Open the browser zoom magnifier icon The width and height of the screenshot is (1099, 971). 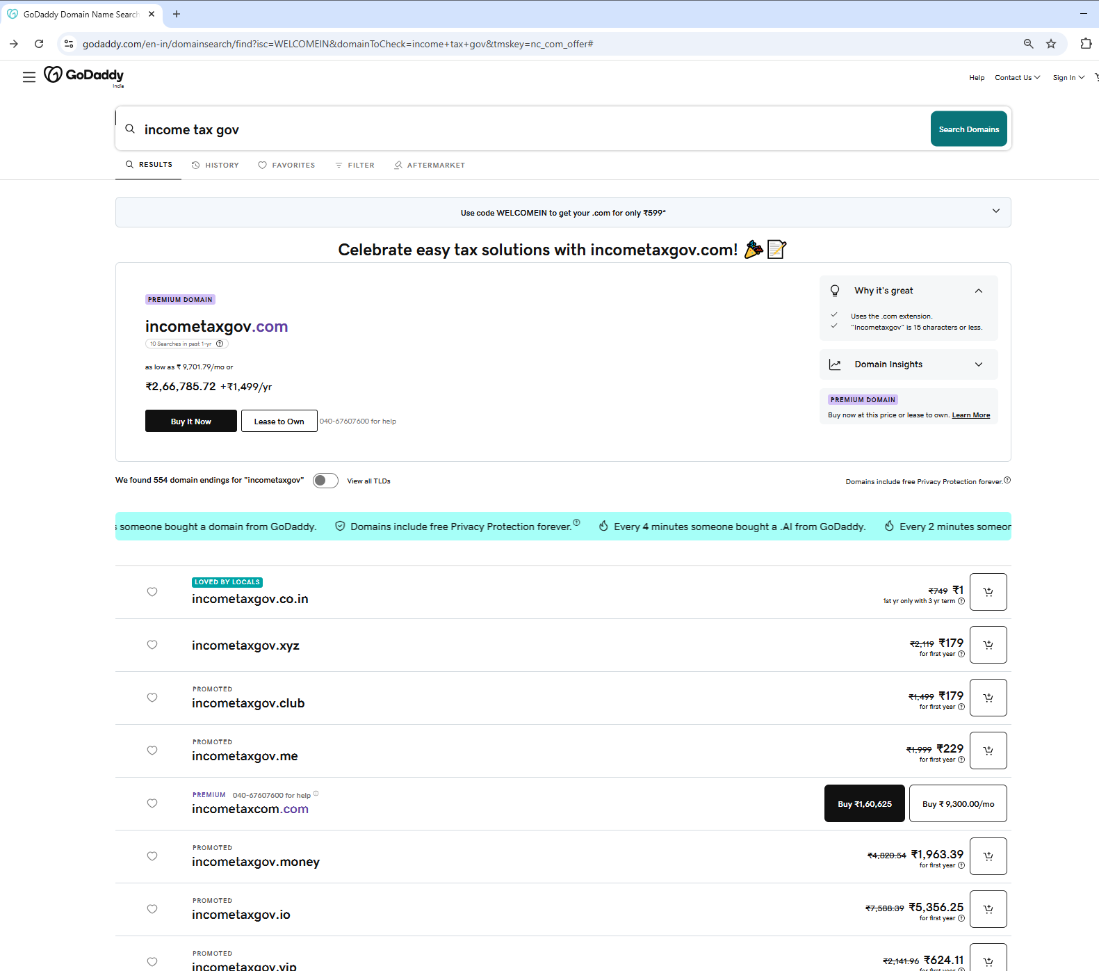[x=1029, y=44]
